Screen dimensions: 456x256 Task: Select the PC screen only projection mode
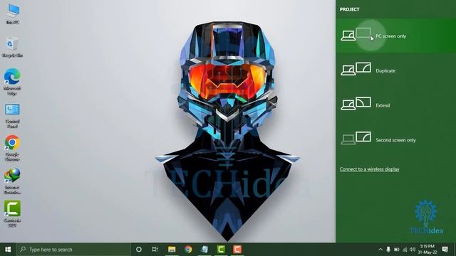[x=396, y=36]
